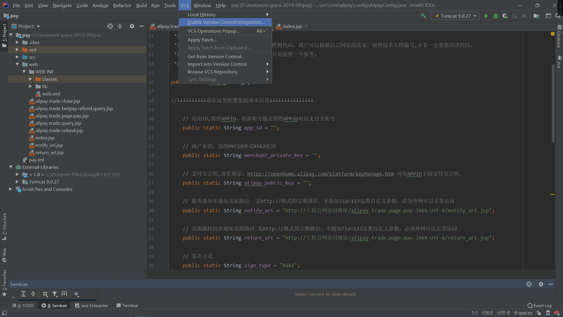Open Project panel settings gear
The width and height of the screenshot is (563, 317).
point(132,26)
